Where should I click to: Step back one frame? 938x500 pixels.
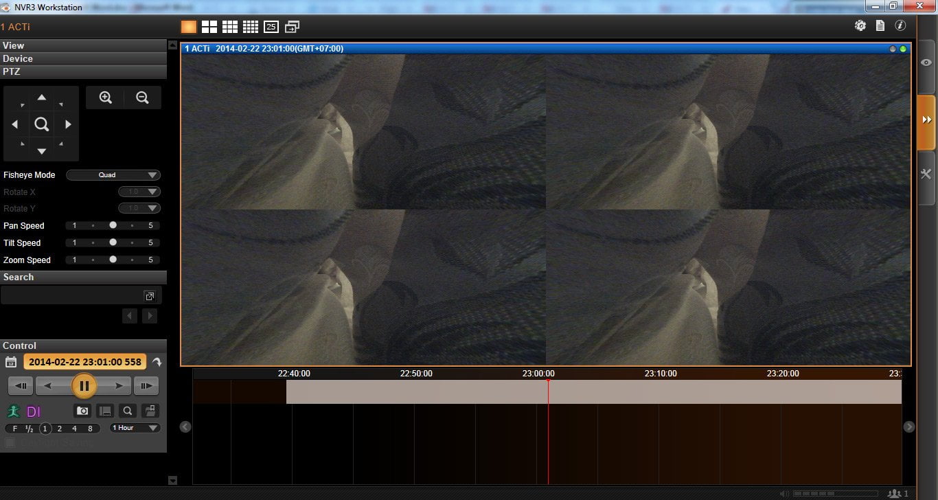click(21, 386)
